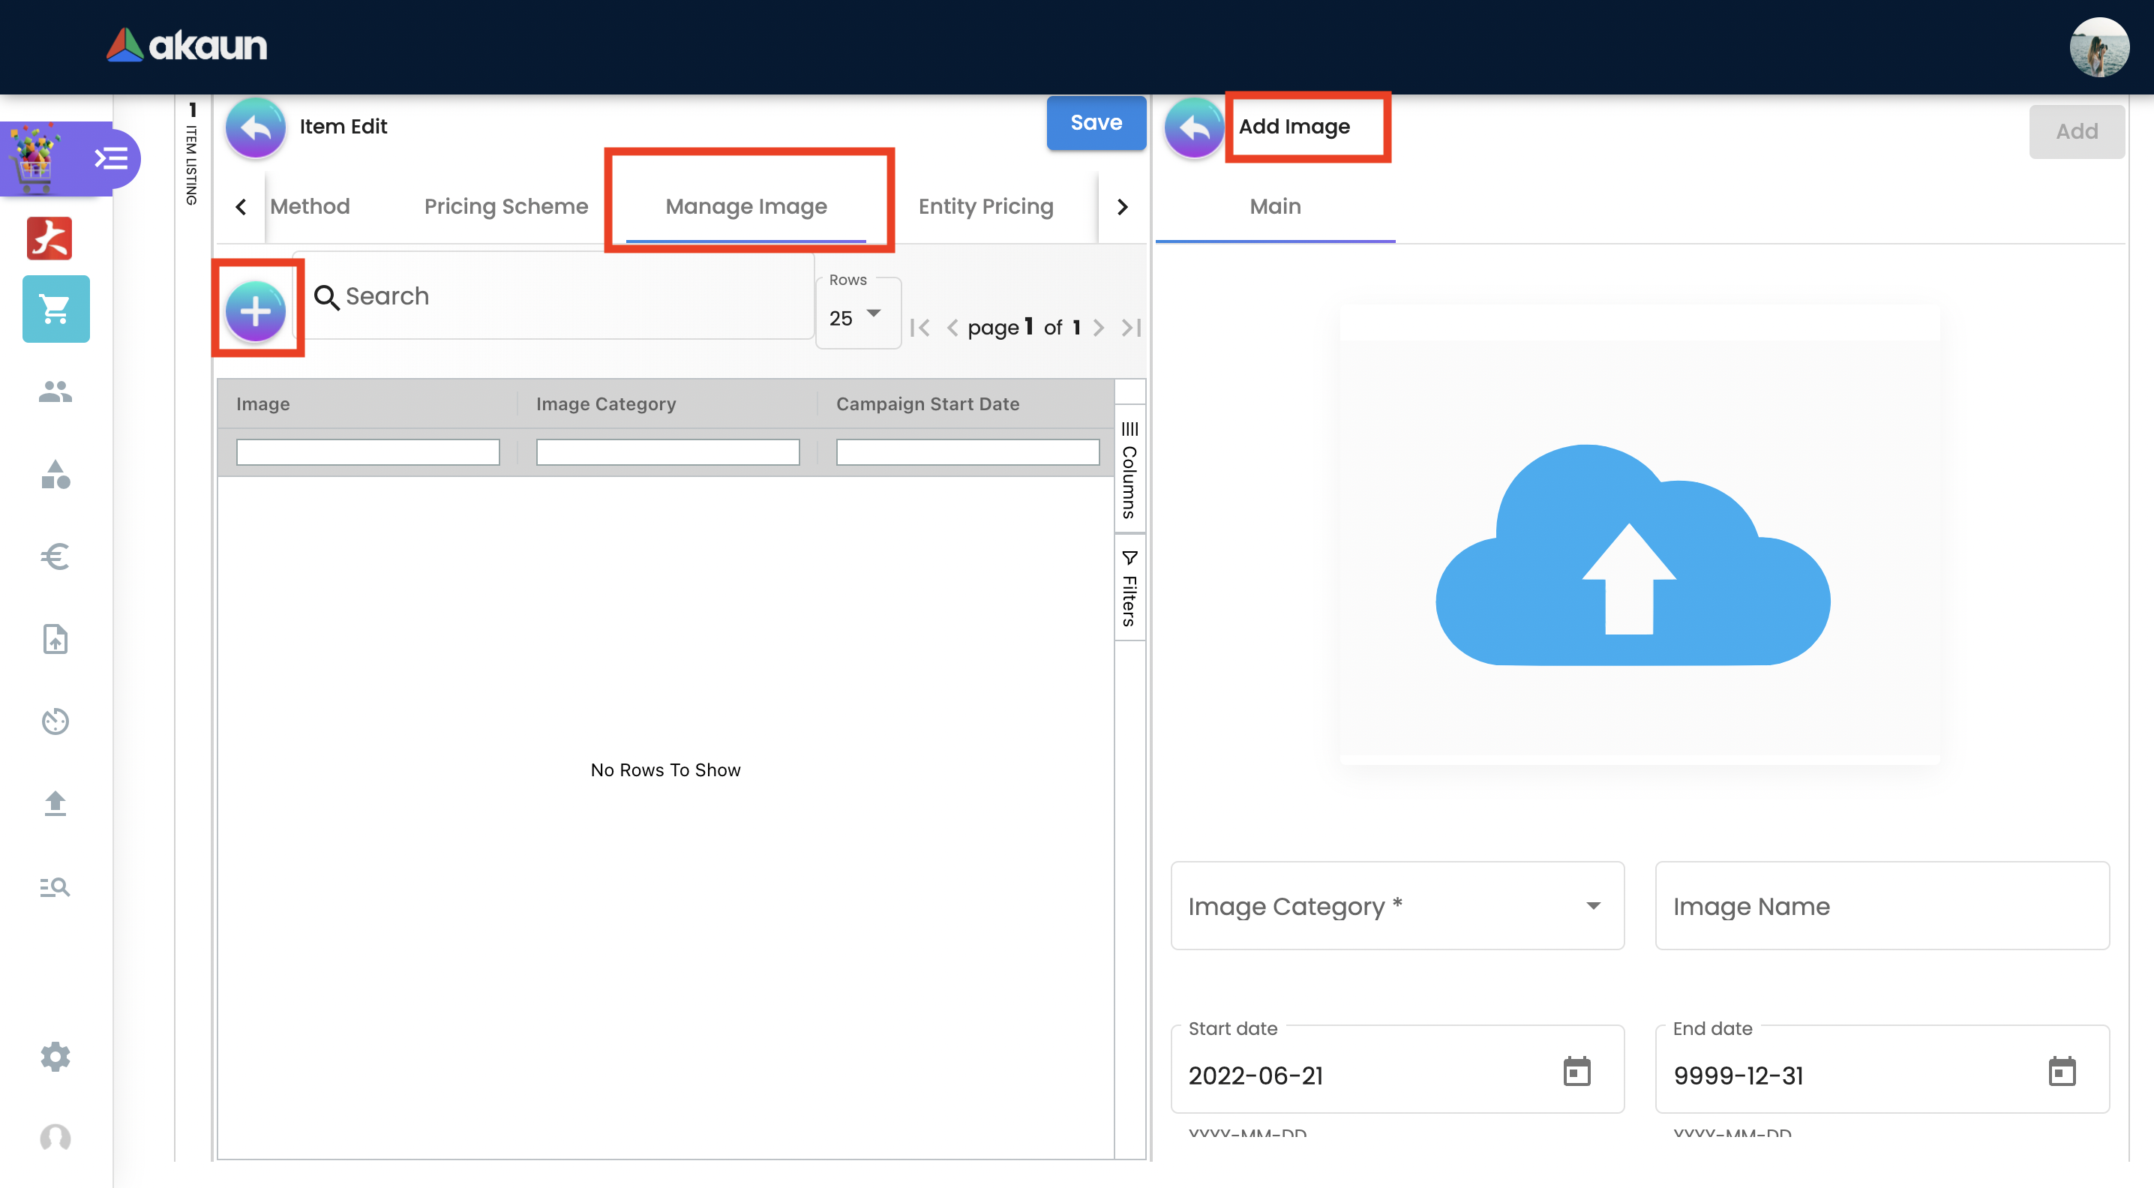Open the settings gear in sidebar
The image size is (2154, 1188).
(x=55, y=1057)
